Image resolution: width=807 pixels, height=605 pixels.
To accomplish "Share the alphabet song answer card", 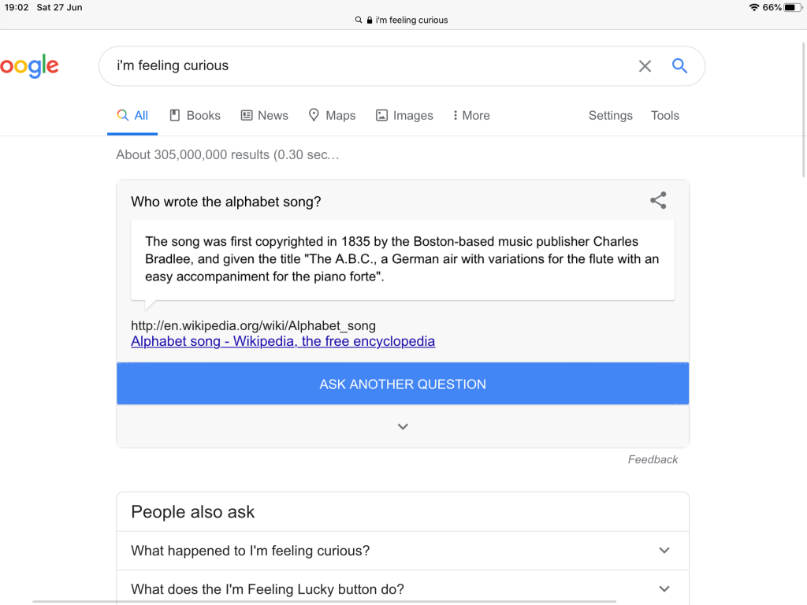I will (x=658, y=201).
